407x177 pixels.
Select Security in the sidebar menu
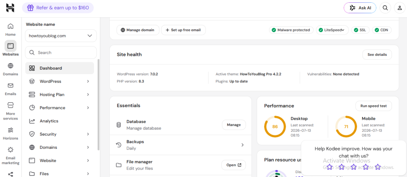(x=60, y=134)
